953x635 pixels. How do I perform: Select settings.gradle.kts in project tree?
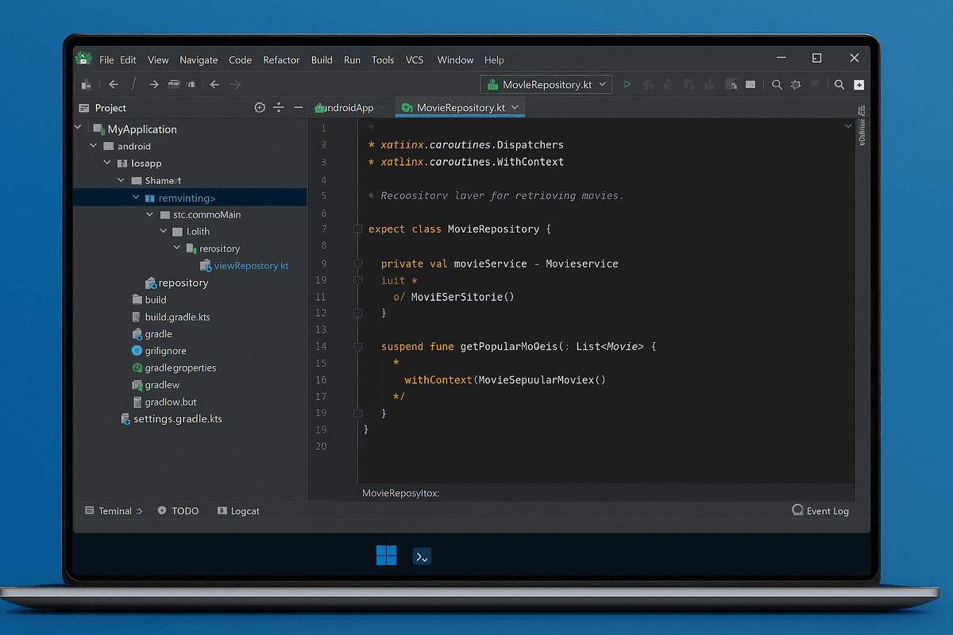(171, 418)
